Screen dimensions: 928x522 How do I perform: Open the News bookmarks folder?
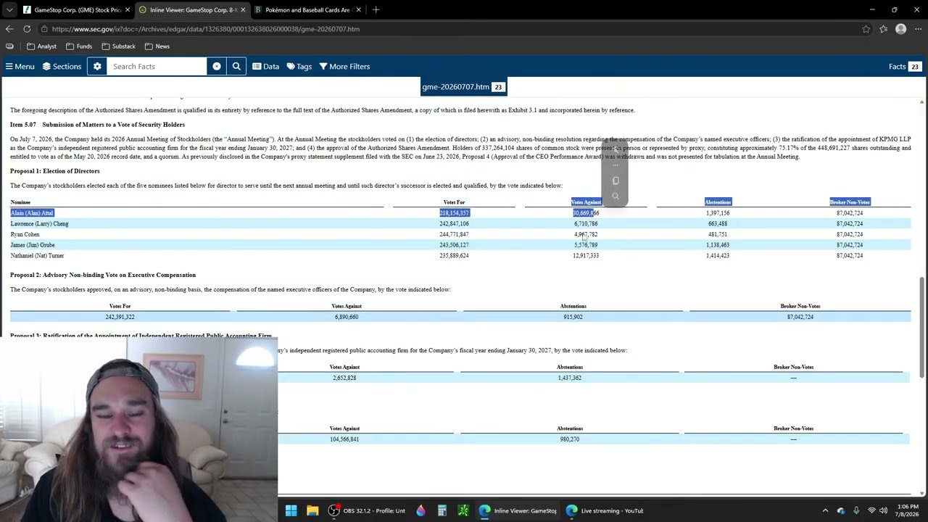point(157,46)
